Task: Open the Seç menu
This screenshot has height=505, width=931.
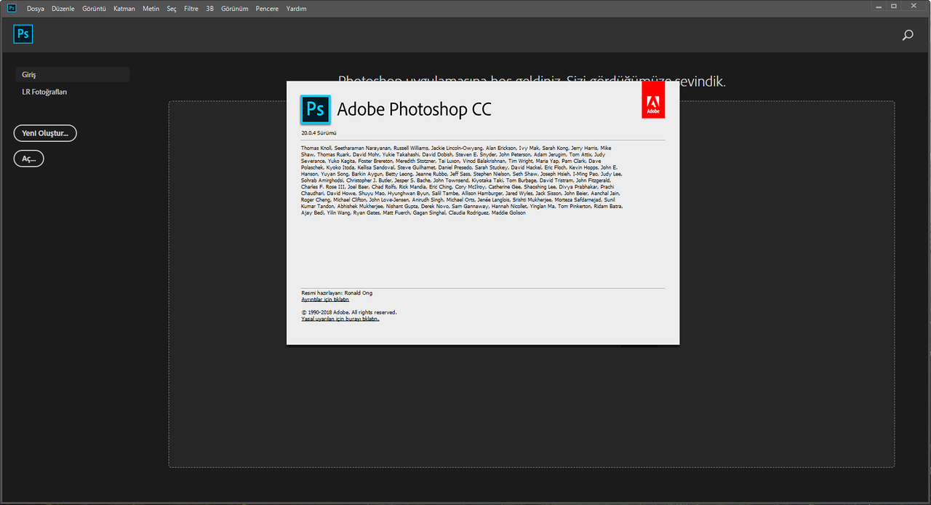Action: pos(172,9)
